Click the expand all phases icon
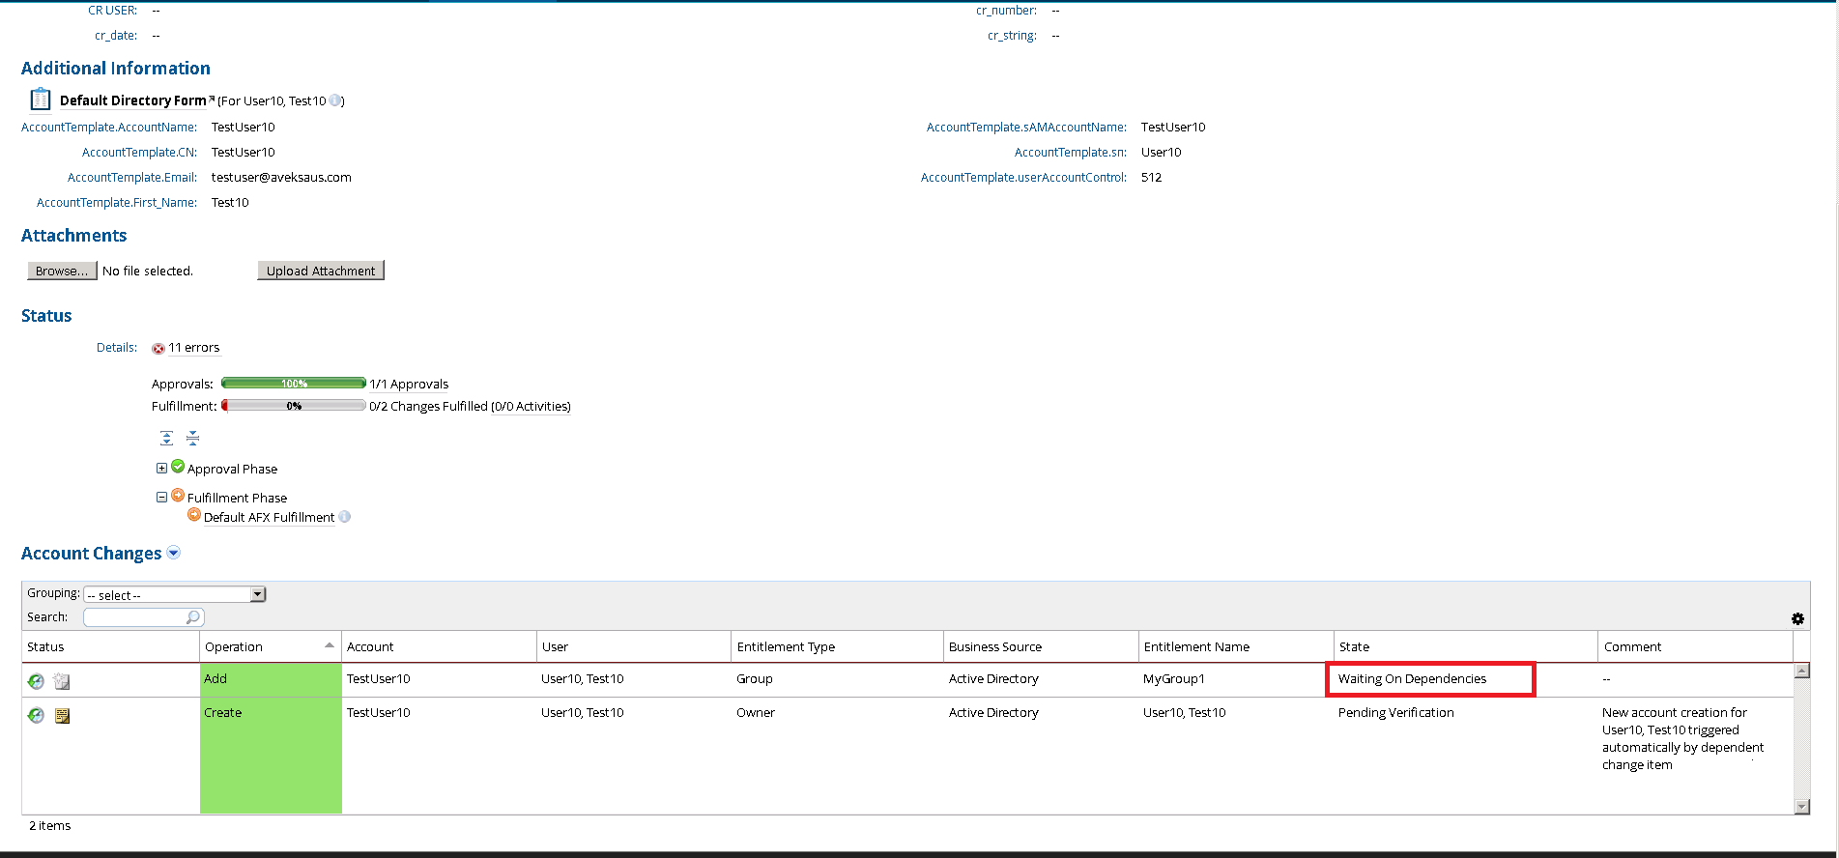The height and width of the screenshot is (858, 1839). click(166, 439)
